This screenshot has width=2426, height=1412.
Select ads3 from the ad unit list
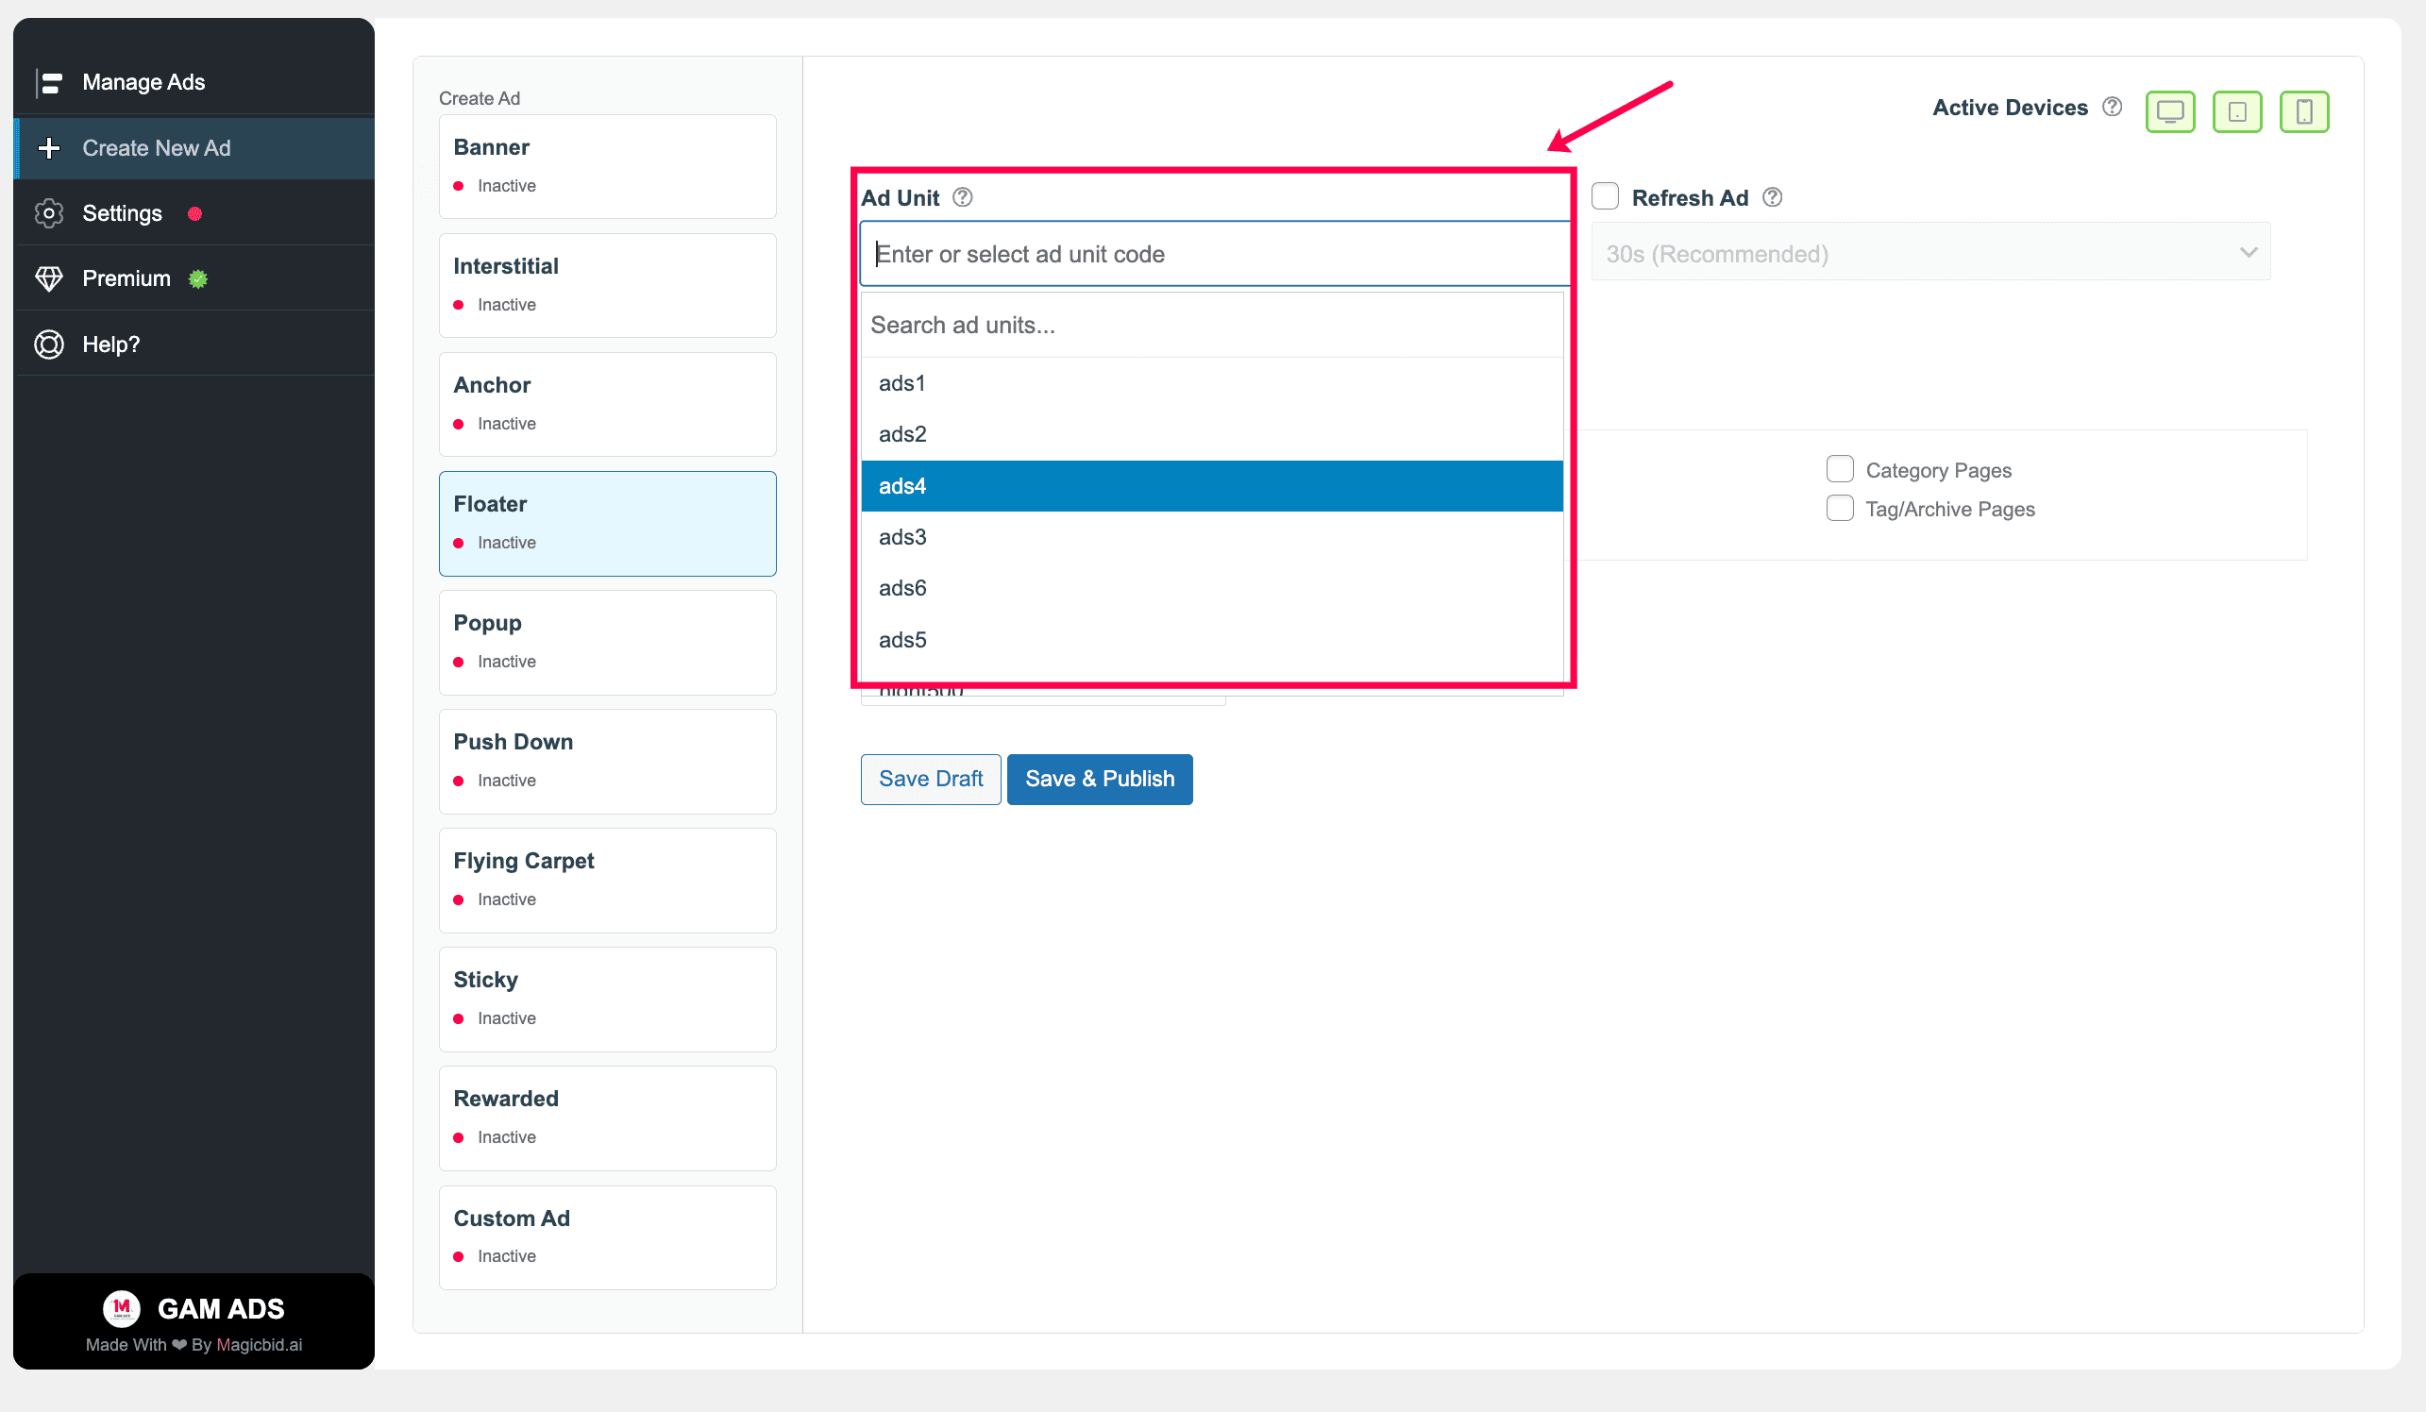(x=1211, y=537)
